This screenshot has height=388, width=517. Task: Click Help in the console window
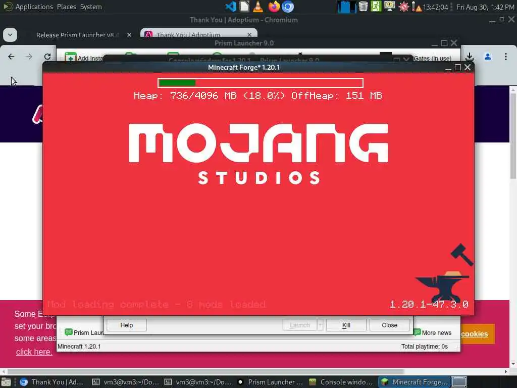127,325
